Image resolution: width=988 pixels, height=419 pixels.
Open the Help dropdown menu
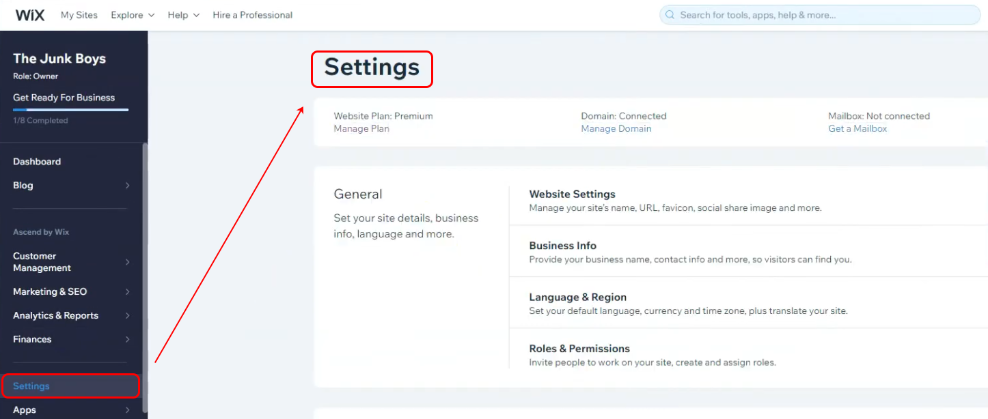click(184, 15)
